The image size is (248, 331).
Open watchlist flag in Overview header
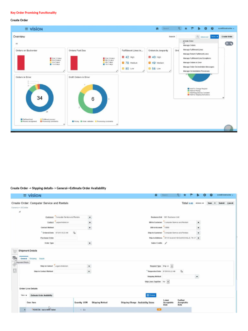click(192, 28)
